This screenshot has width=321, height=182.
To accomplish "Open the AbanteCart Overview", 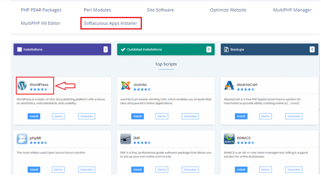I will click(294, 116).
